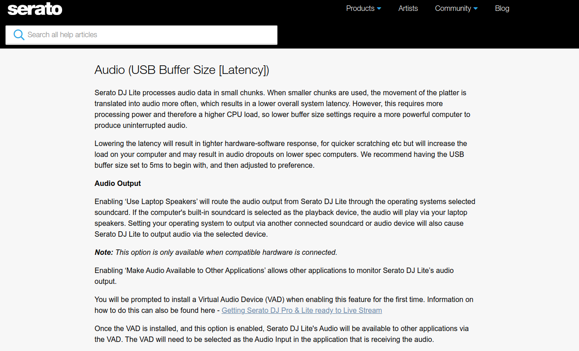Click the bold 'Note:' text
Image resolution: width=579 pixels, height=351 pixels.
(104, 252)
